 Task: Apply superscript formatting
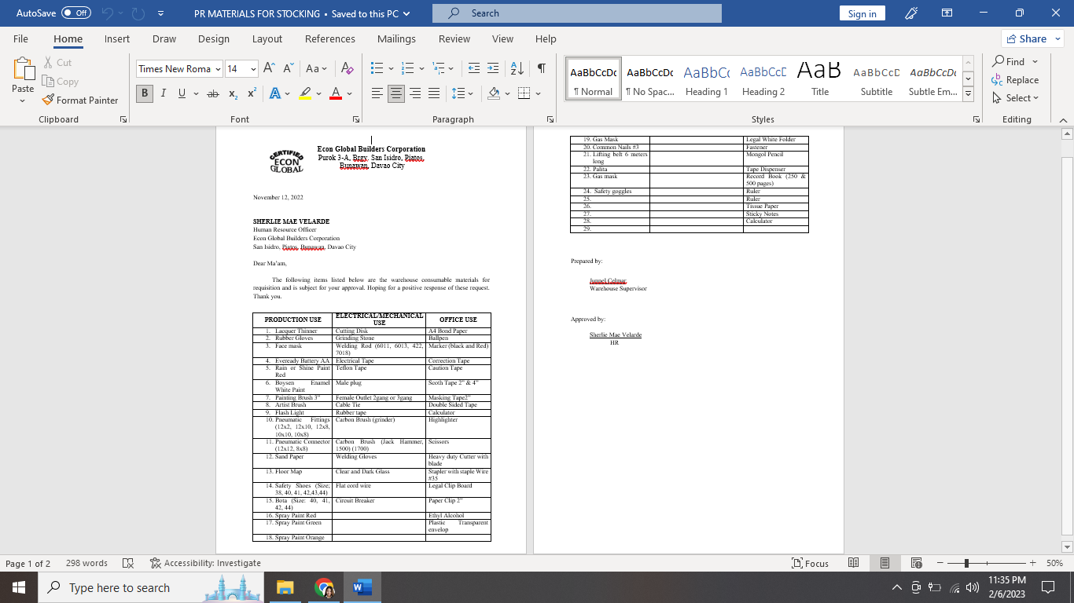coord(252,93)
